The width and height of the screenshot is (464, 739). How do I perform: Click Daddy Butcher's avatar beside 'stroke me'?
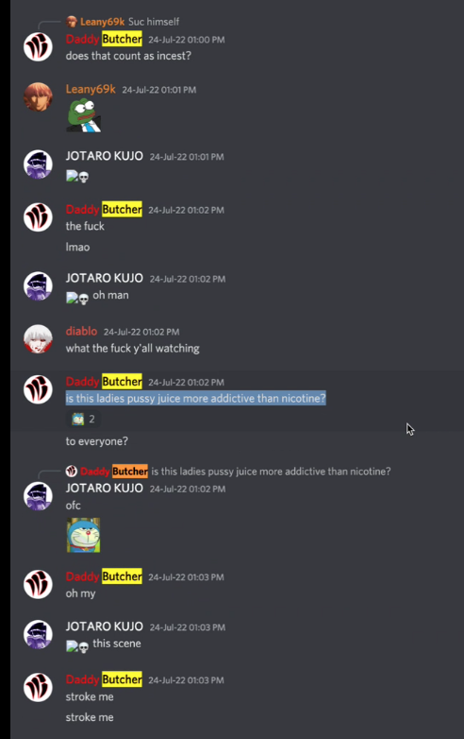click(x=38, y=688)
